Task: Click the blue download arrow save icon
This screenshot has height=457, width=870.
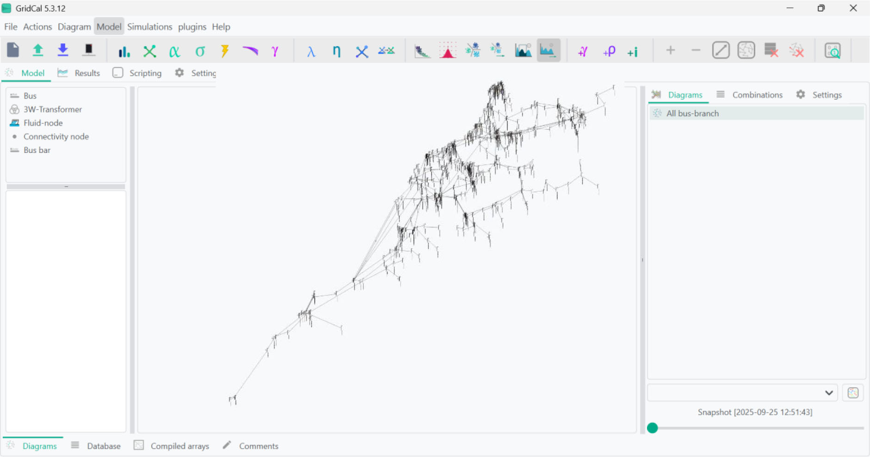Action: [63, 50]
